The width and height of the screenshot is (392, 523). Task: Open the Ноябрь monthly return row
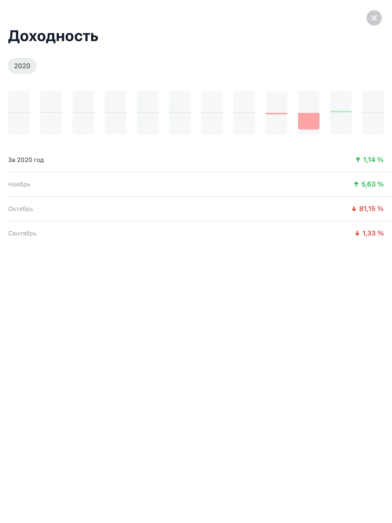[196, 184]
